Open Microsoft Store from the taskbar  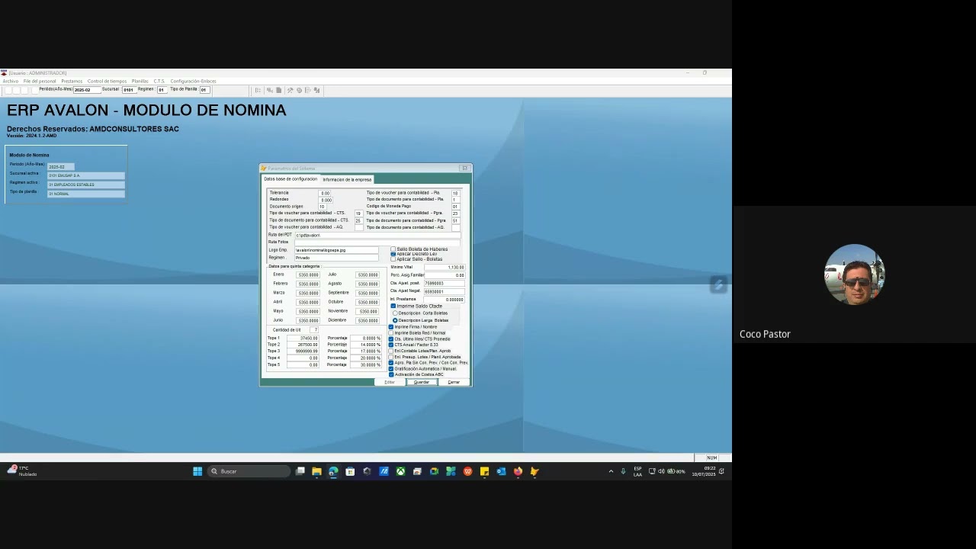(350, 471)
